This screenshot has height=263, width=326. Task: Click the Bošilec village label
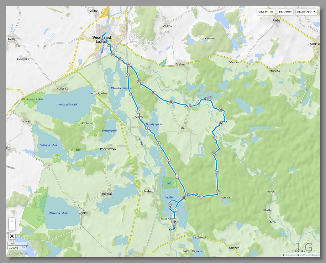[26, 121]
